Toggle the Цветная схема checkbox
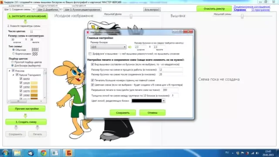Screen dimensions: 279x157 tap(92, 85)
